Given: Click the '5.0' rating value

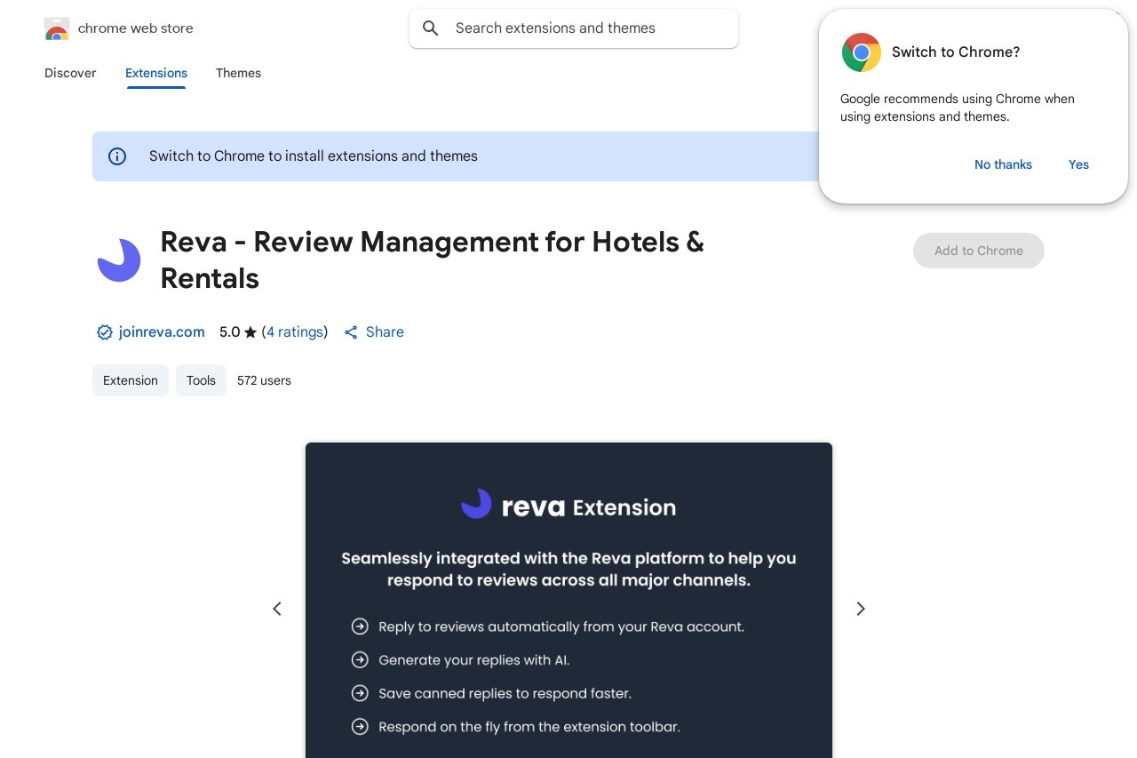Looking at the screenshot, I should [x=229, y=332].
